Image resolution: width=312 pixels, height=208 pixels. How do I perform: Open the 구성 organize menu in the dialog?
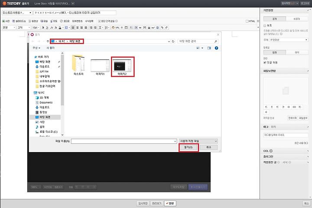tap(36, 48)
